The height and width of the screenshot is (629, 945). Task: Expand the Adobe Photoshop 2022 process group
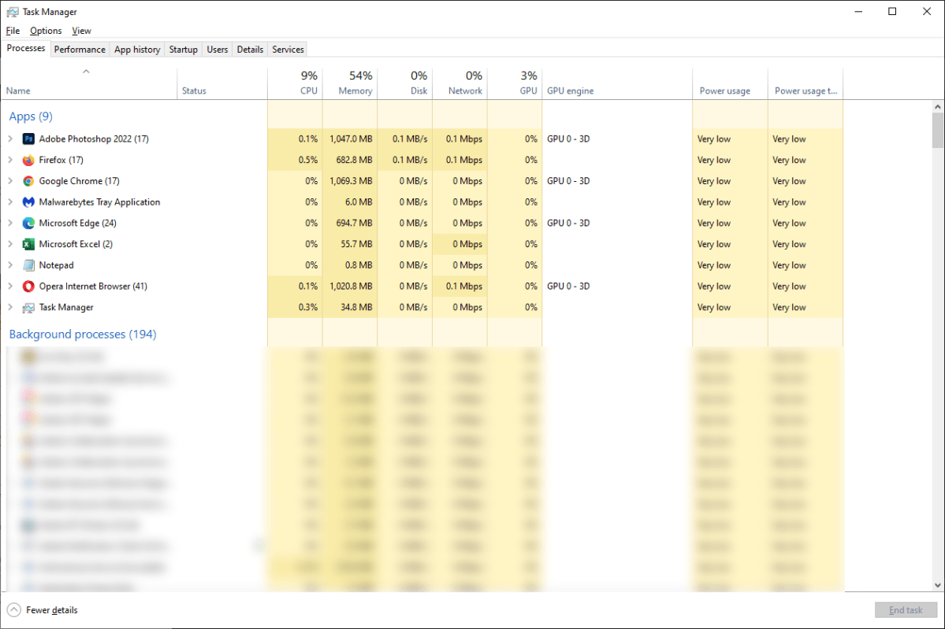[x=10, y=139]
